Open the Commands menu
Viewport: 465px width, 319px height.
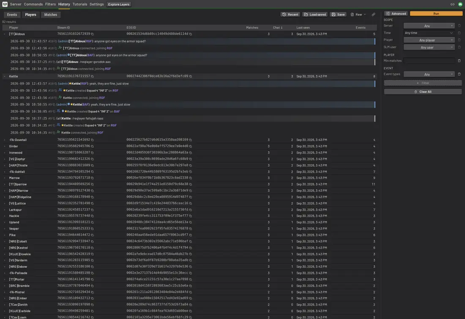click(33, 4)
